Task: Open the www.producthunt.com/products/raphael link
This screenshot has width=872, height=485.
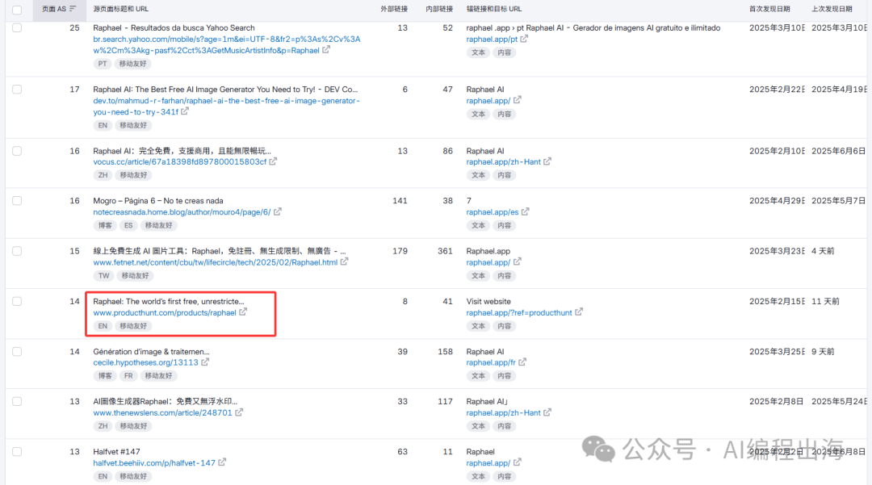Action: coord(165,312)
